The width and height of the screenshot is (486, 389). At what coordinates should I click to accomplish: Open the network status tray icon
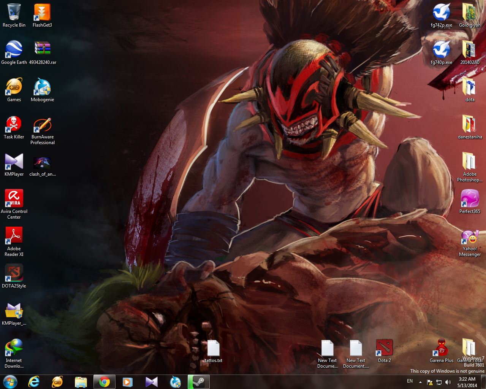[x=439, y=382]
